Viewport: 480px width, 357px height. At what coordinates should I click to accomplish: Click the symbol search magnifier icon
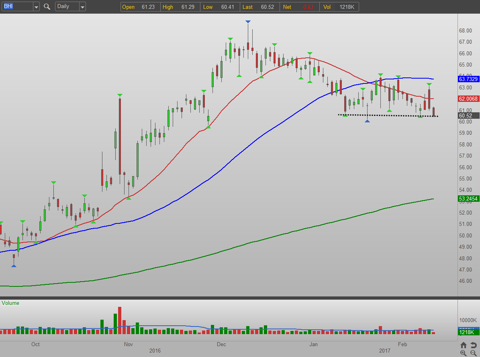point(47,6)
